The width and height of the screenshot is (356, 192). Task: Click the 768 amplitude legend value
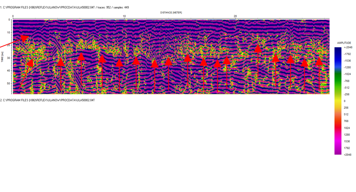(346, 121)
